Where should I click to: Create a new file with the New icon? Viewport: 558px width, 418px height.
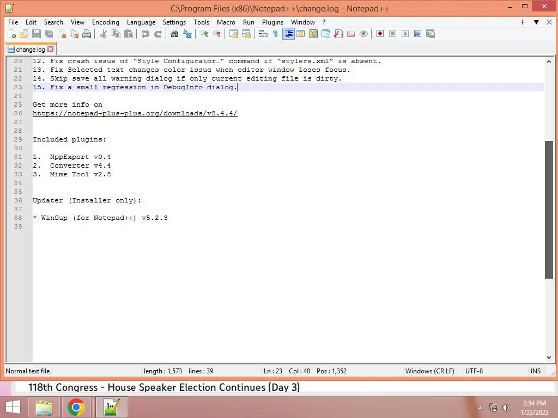(x=11, y=34)
